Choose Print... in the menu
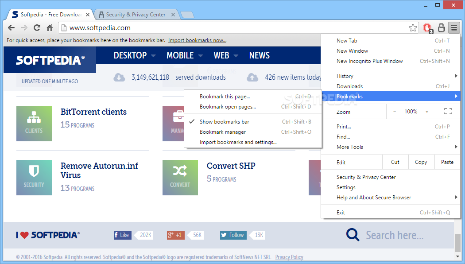 pos(391,127)
